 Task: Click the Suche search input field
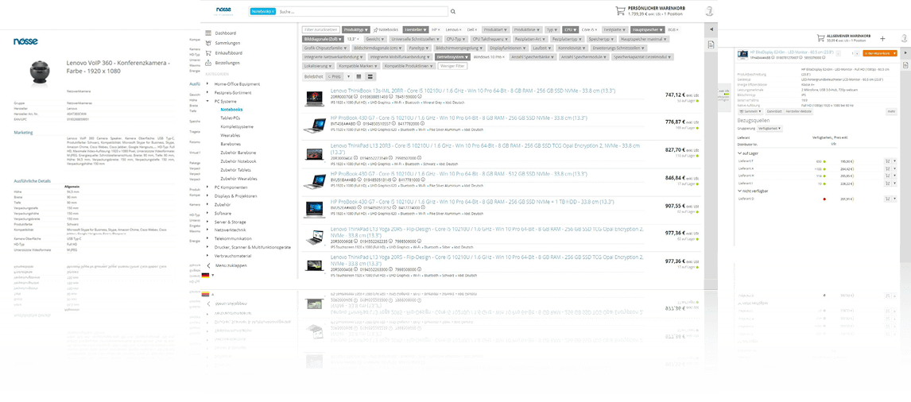pos(362,11)
